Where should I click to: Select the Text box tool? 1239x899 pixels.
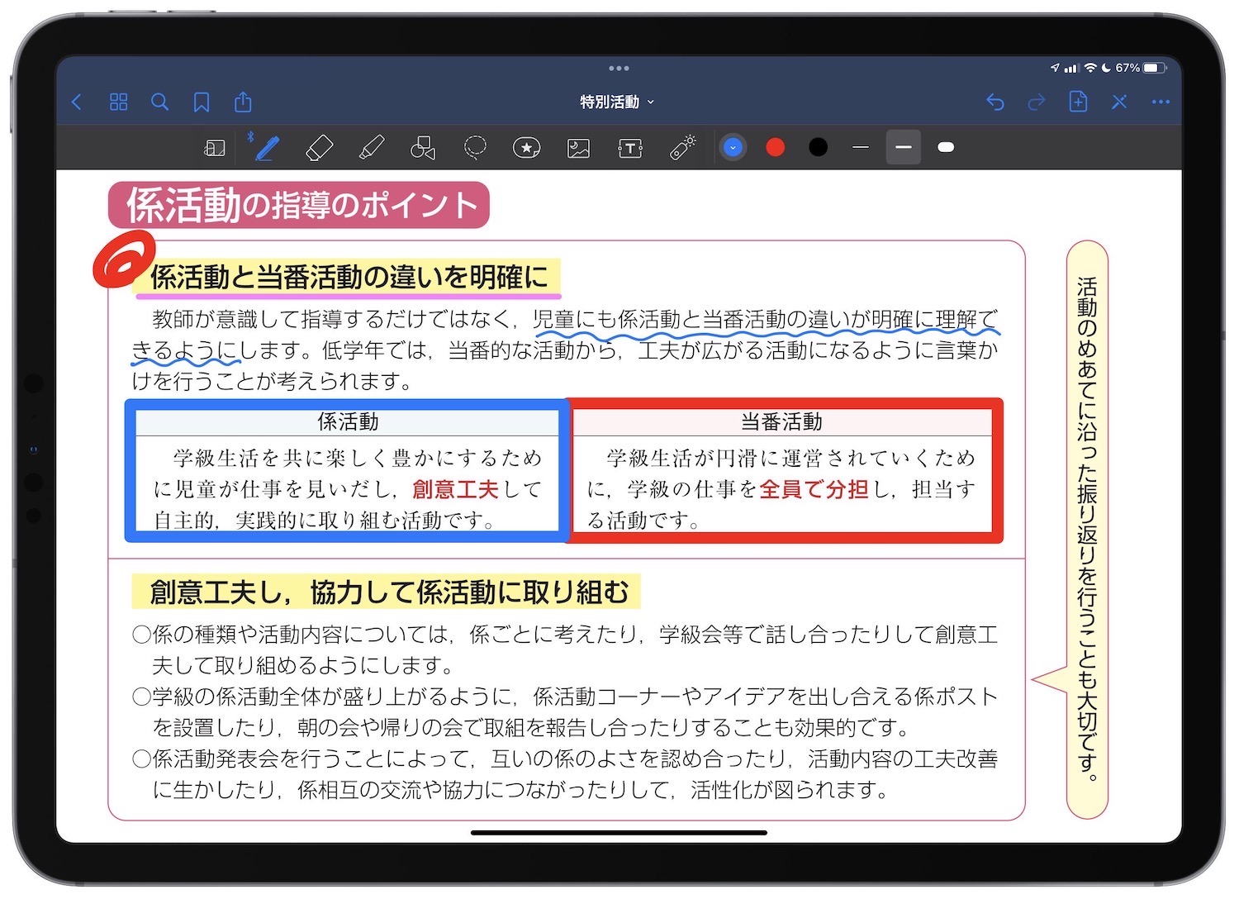629,147
